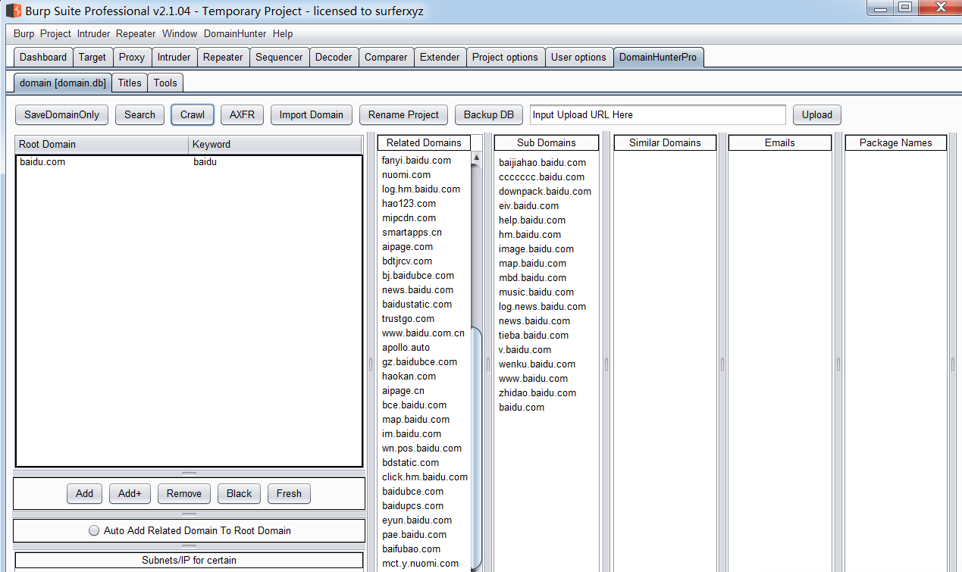
Task: Click Rename Project button
Action: coord(403,114)
